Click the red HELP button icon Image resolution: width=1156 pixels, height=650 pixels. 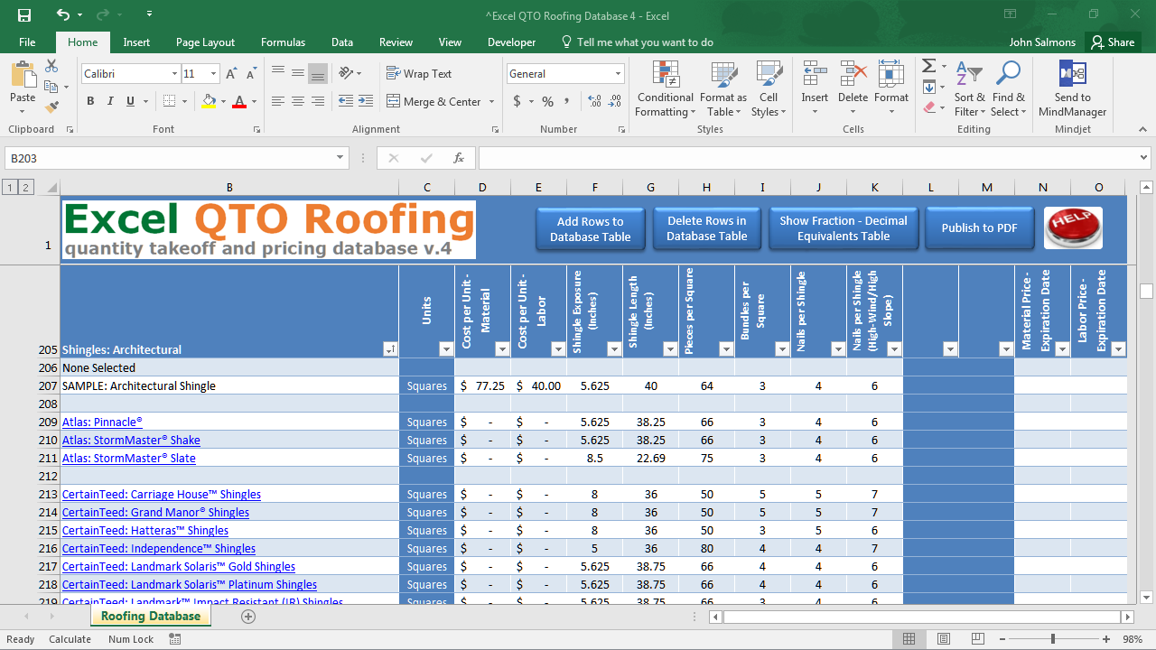(1072, 227)
